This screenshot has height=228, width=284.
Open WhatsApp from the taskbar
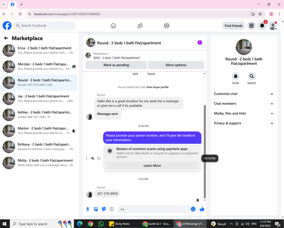(x=101, y=224)
